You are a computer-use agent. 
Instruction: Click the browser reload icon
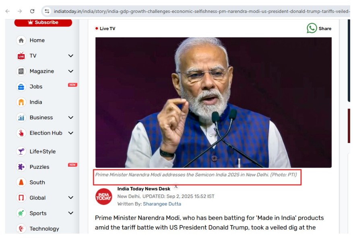[x=32, y=11]
